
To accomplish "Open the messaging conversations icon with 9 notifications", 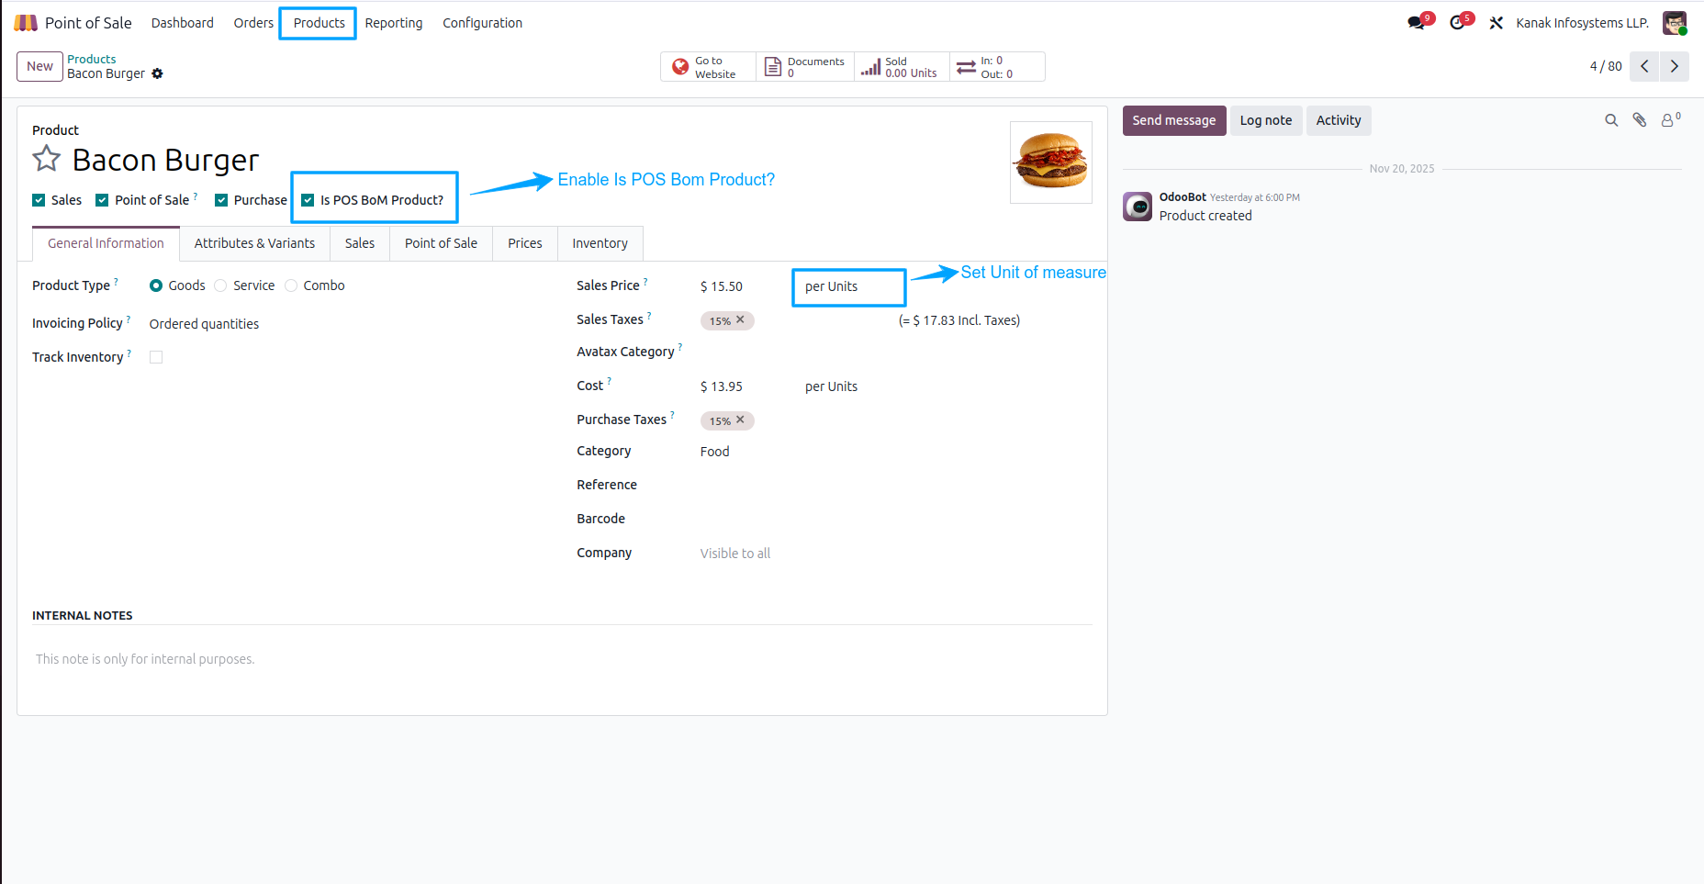I will pyautogui.click(x=1415, y=20).
